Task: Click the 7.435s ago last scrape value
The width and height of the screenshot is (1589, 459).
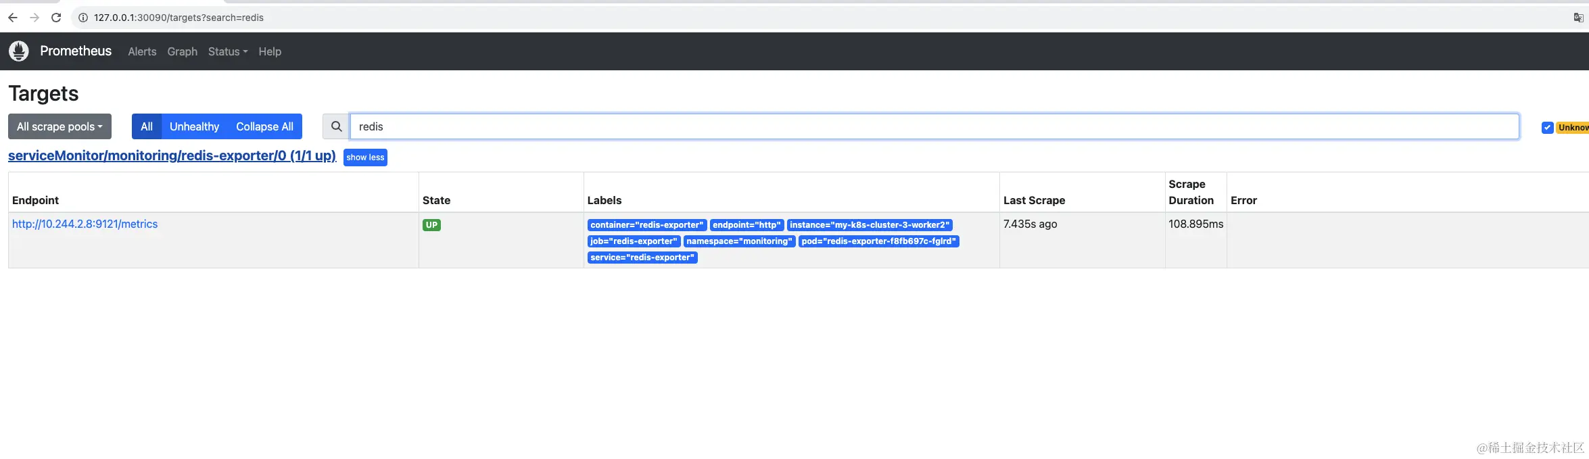Action: click(1030, 224)
